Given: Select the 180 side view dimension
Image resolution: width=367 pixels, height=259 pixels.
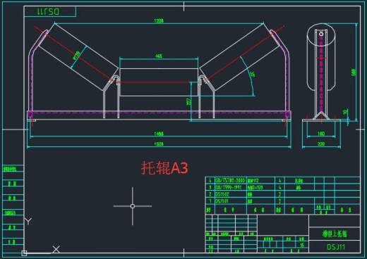Looking at the screenshot, I should [321, 134].
